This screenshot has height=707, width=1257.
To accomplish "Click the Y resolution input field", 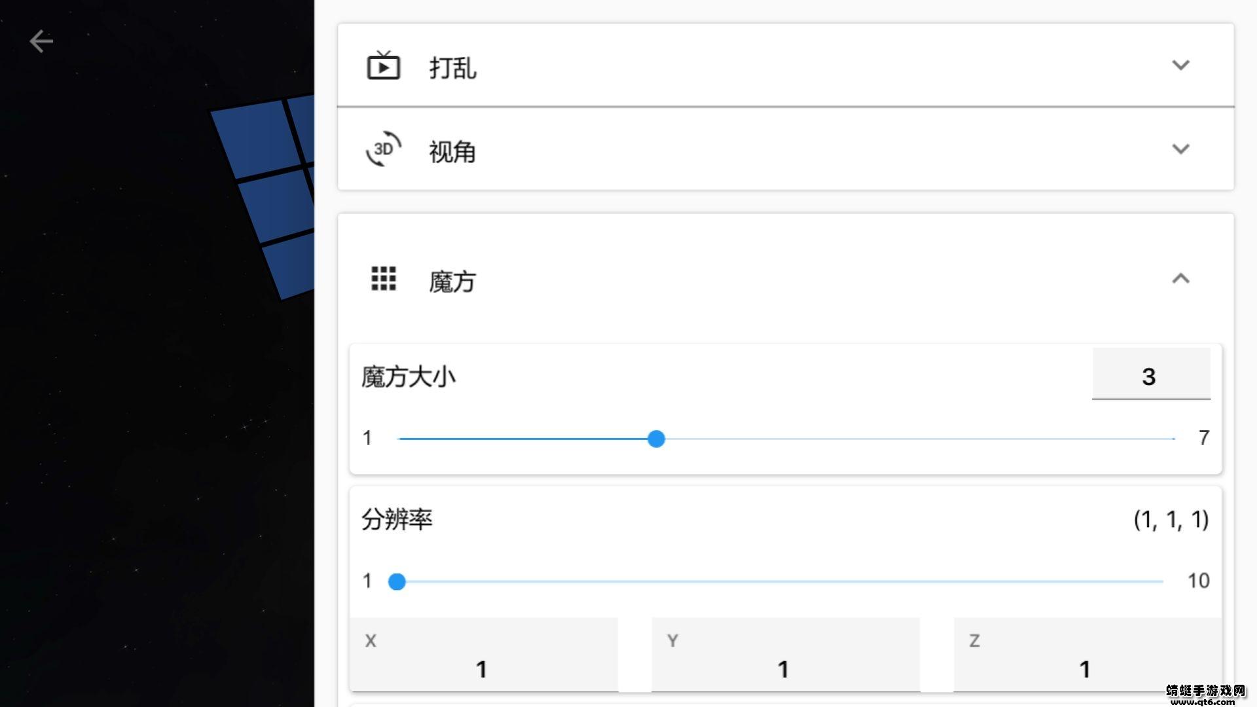I will 785,656.
